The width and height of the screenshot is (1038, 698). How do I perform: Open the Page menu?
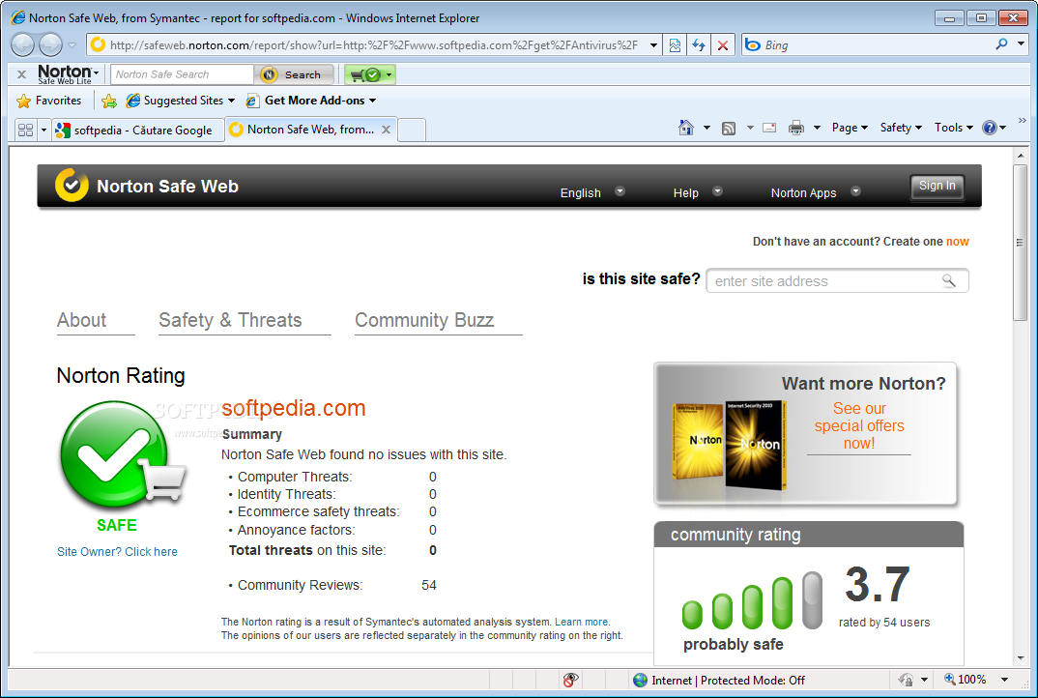(850, 128)
